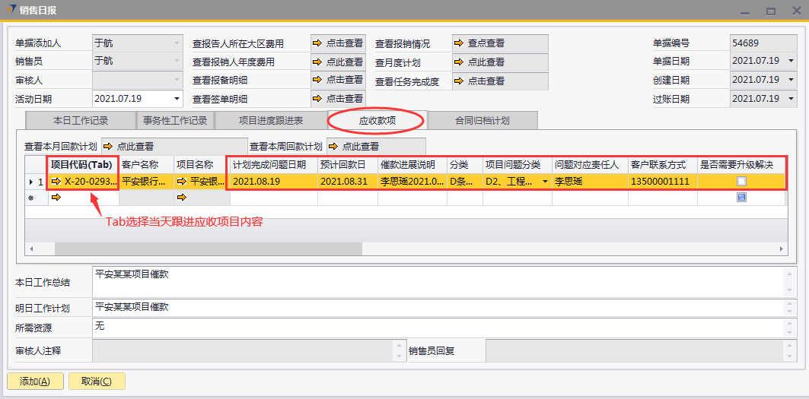Viewport: 809px width, 399px height.
Task: Click arrow icon beside 查任务完成度
Action: [x=459, y=81]
